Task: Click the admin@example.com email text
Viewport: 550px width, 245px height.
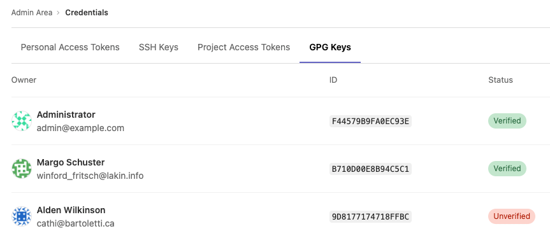Action: pos(80,128)
